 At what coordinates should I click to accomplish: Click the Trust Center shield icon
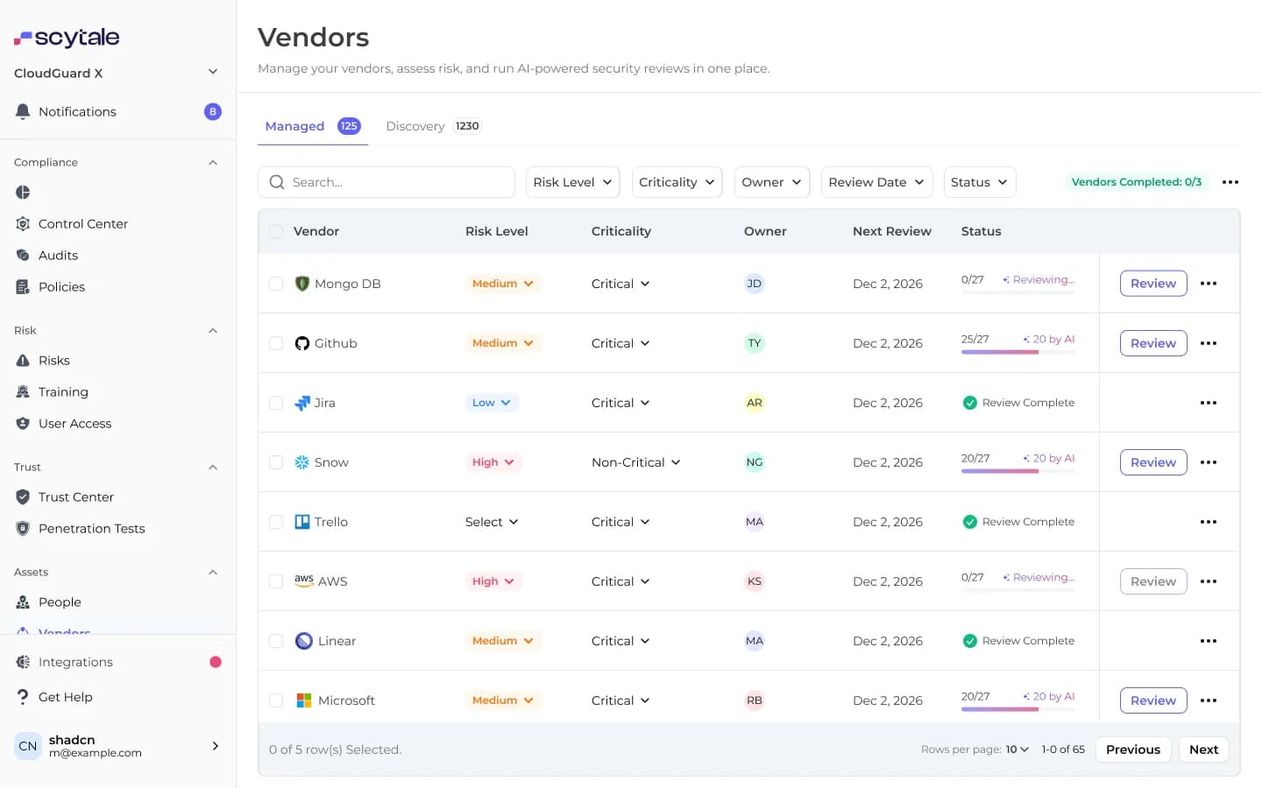23,496
